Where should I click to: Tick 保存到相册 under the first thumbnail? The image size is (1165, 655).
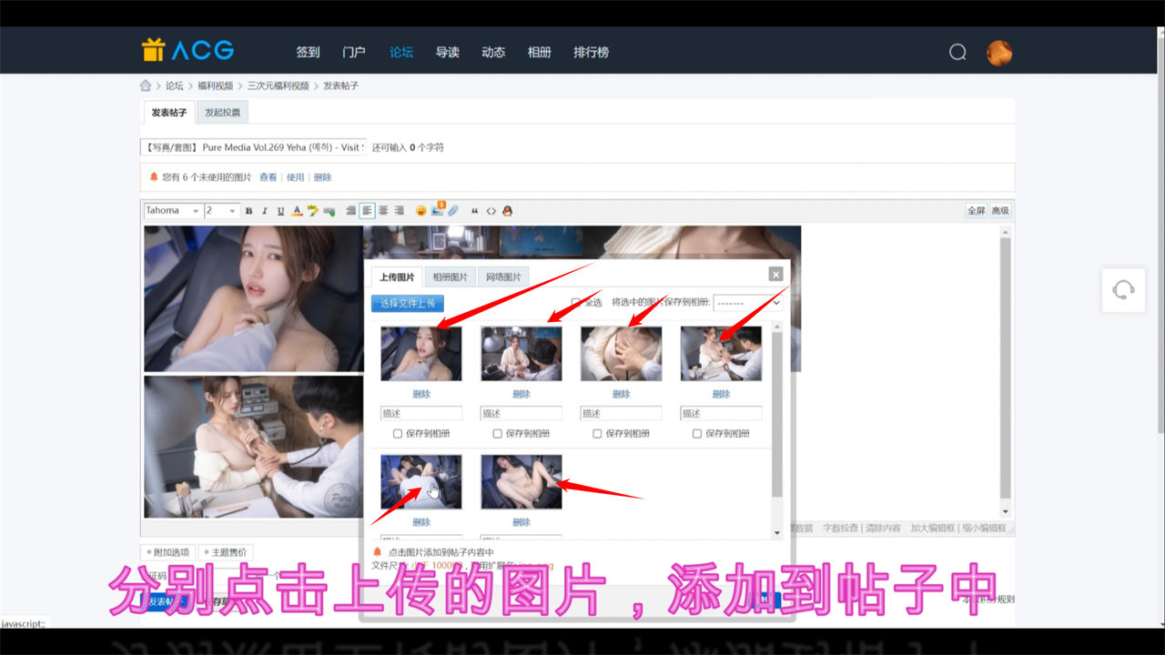click(398, 434)
